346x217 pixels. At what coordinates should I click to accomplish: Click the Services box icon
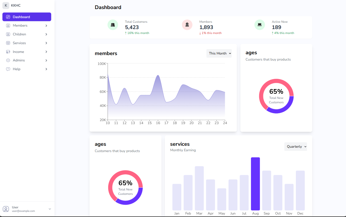pyautogui.click(x=8, y=43)
